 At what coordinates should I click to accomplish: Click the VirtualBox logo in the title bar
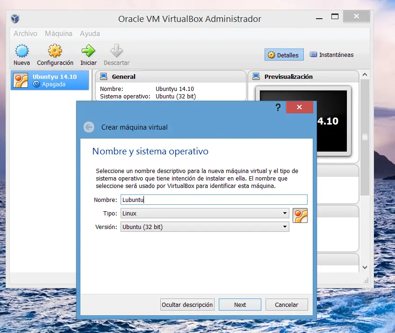click(14, 18)
